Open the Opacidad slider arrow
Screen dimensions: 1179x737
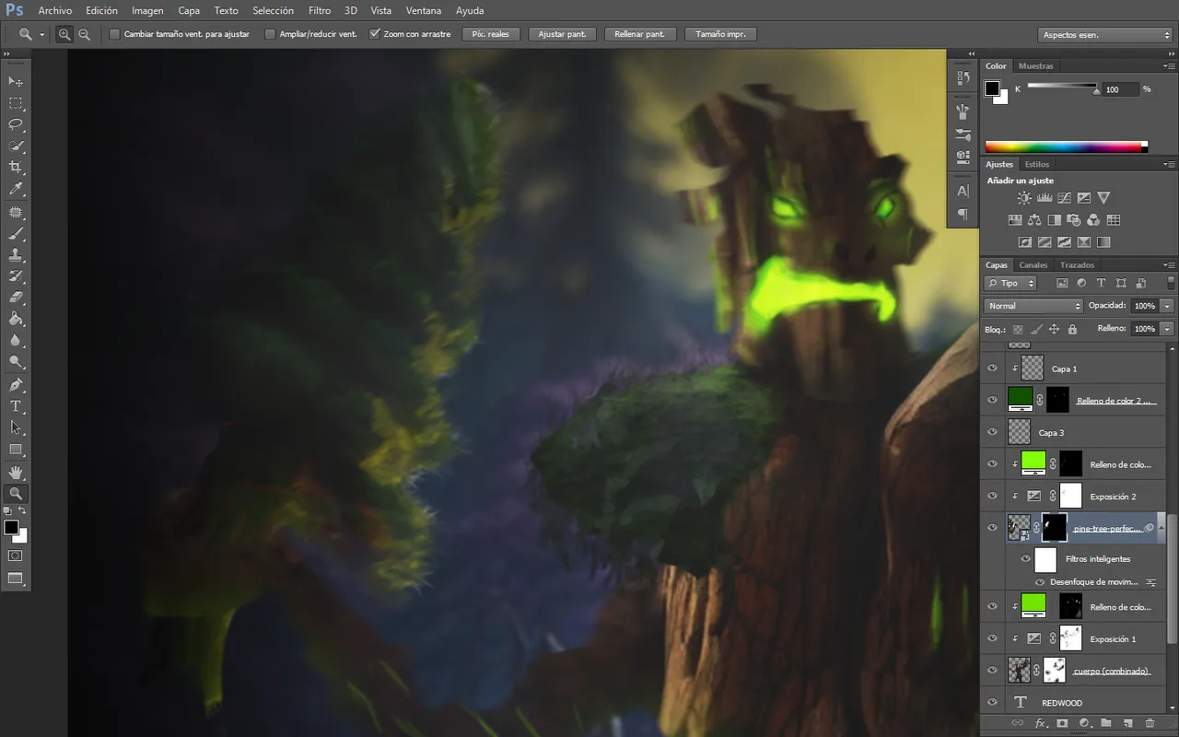[x=1167, y=306]
